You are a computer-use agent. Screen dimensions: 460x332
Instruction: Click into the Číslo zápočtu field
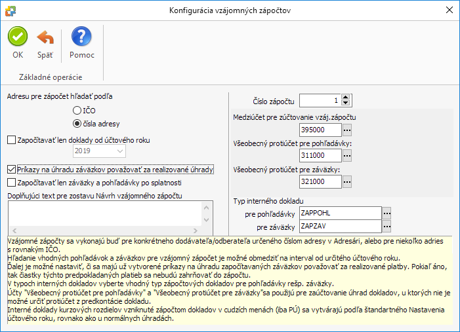[320, 100]
